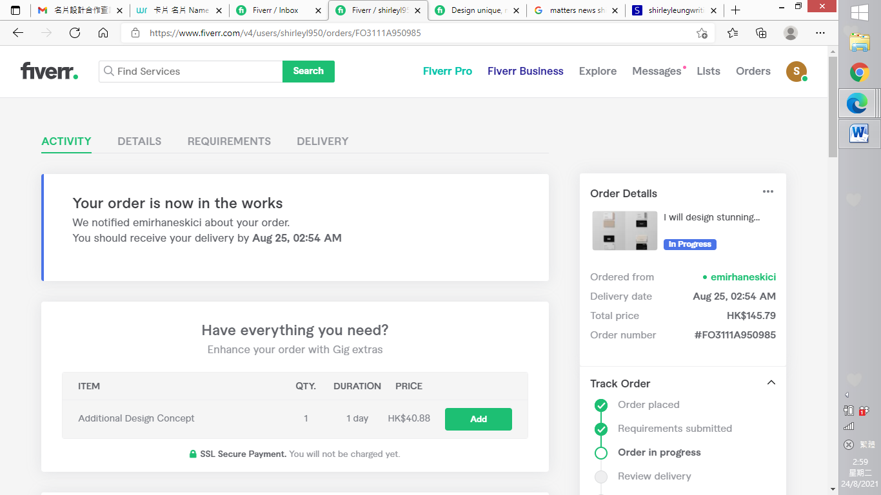
Task: Click Windows Start button
Action: click(859, 12)
